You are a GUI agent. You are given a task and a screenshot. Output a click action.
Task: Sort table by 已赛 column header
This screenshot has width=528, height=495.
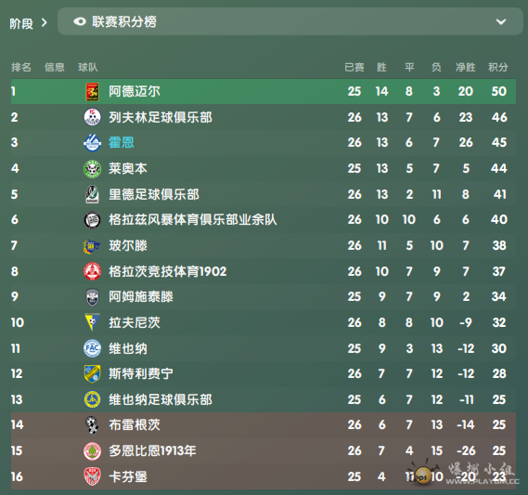click(x=354, y=67)
